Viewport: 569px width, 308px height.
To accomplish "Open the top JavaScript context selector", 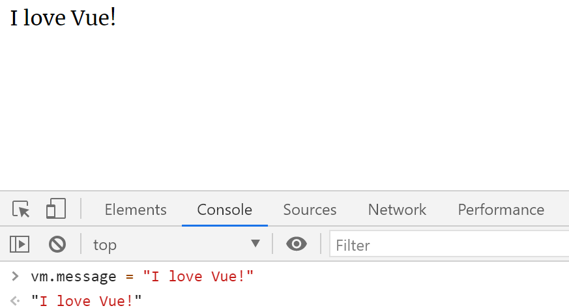I will click(177, 245).
